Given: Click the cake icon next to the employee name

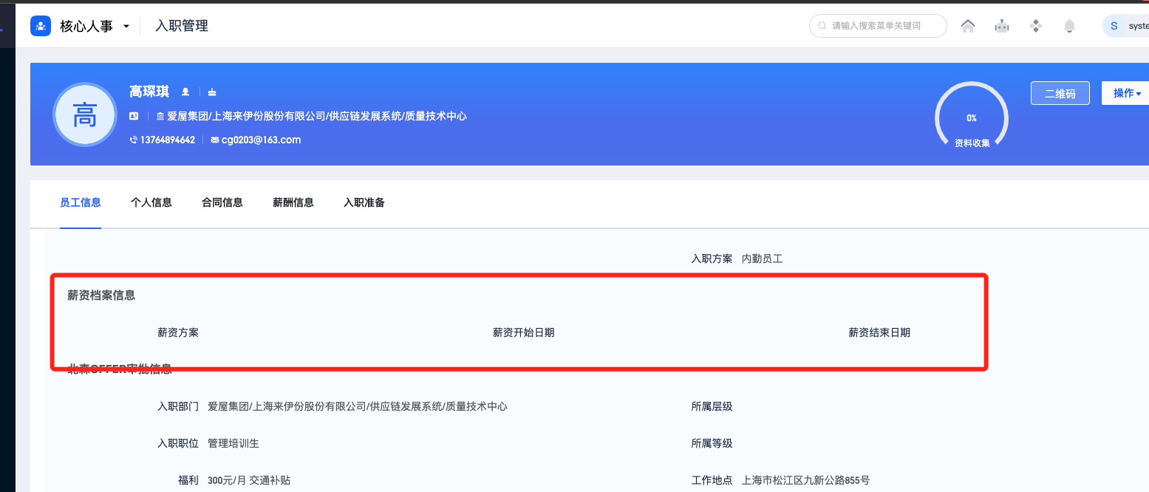Looking at the screenshot, I should (x=212, y=91).
